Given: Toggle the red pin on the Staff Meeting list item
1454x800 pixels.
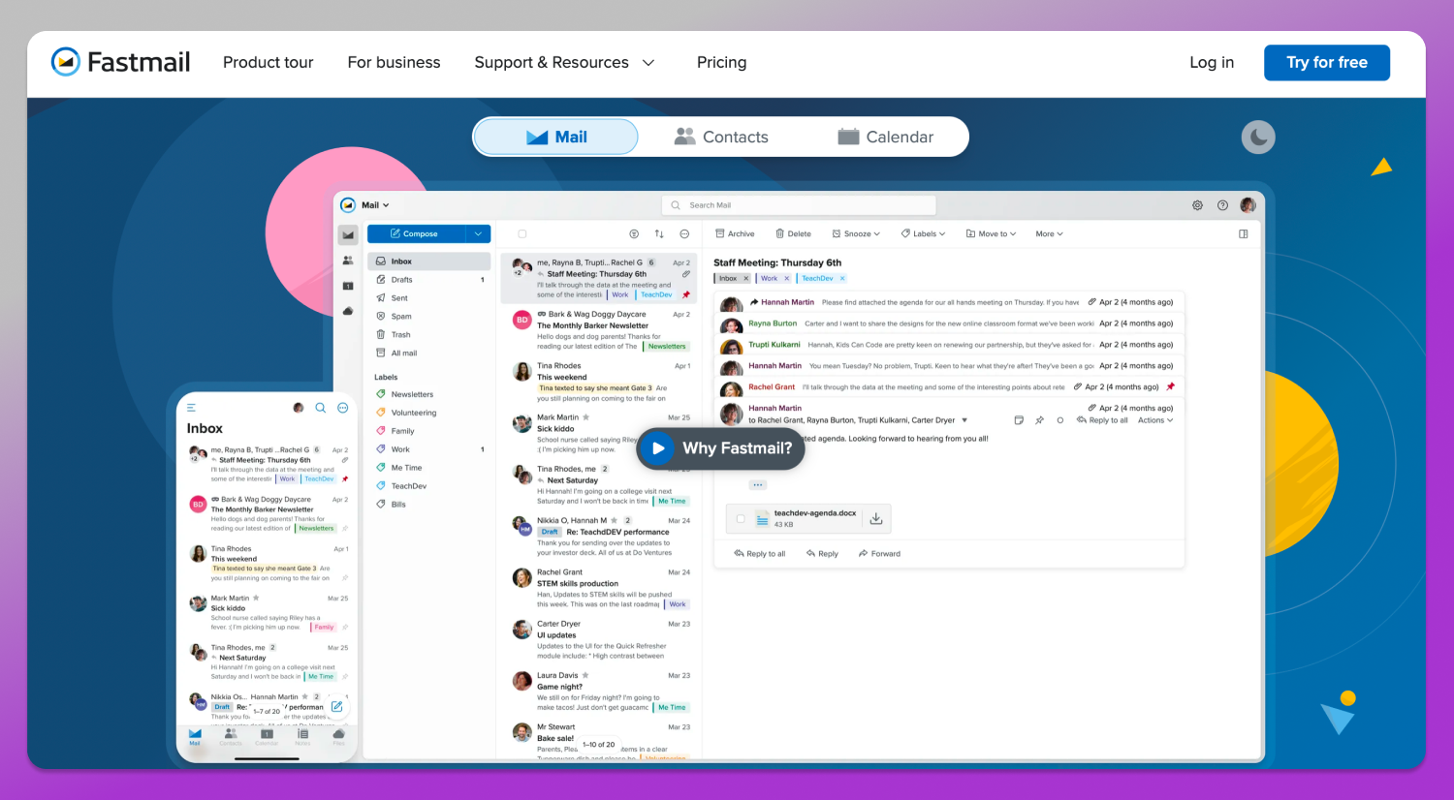Looking at the screenshot, I should point(686,294).
